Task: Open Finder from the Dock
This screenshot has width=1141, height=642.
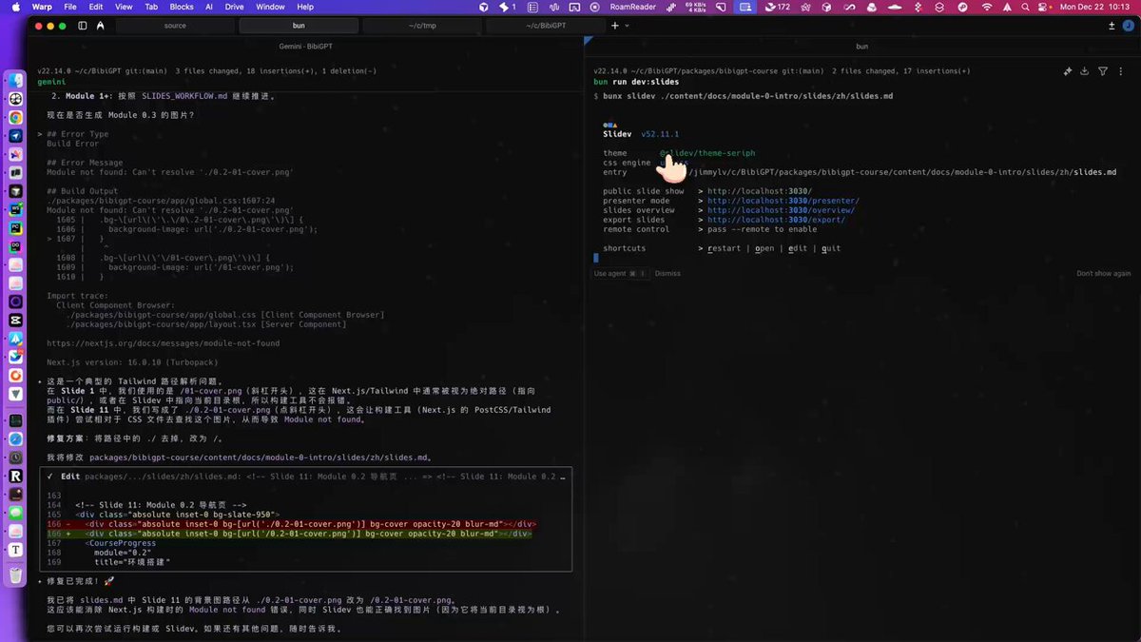Action: tap(16, 80)
